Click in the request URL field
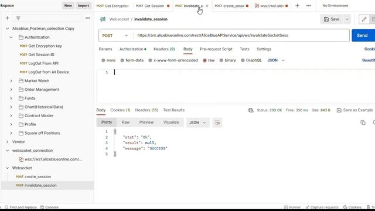The width and height of the screenshot is (375, 211). [x=241, y=35]
